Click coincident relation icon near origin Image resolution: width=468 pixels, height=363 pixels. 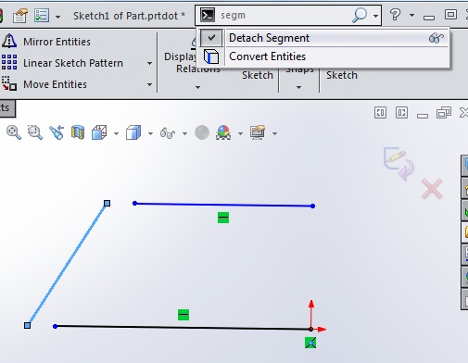click(x=310, y=343)
